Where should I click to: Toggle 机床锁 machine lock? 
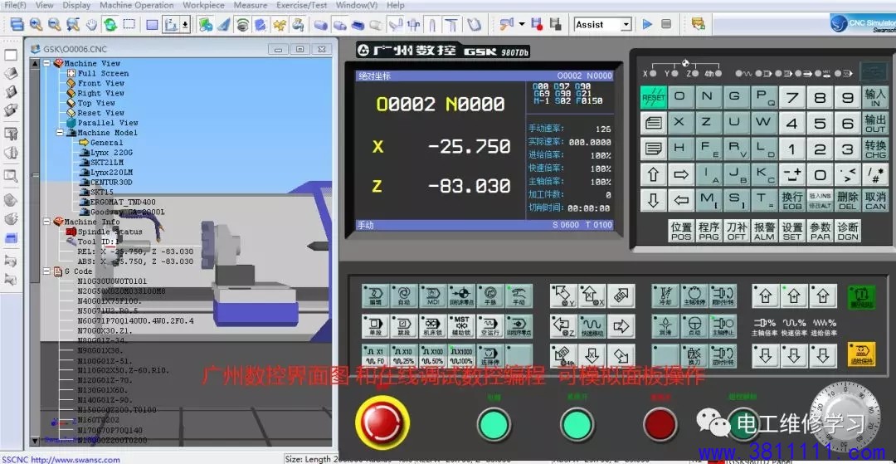tap(432, 325)
